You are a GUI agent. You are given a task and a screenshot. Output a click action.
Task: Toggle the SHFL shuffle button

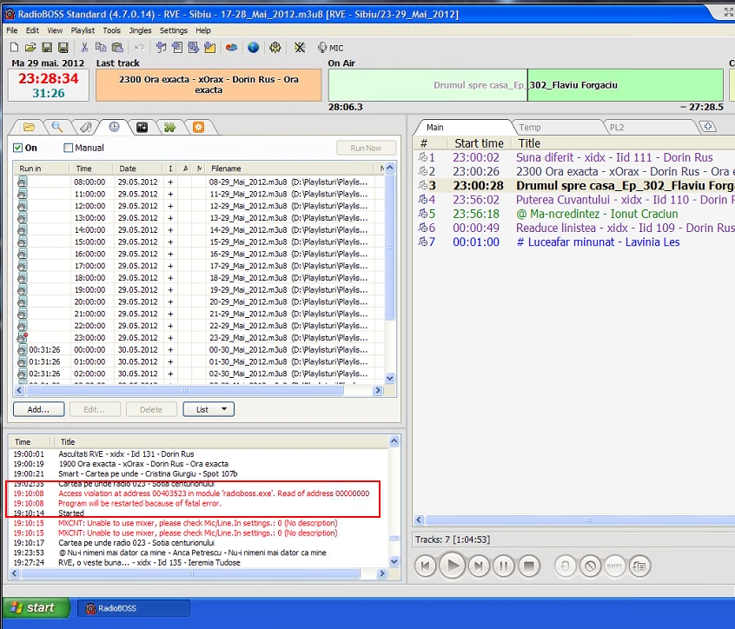pos(615,567)
